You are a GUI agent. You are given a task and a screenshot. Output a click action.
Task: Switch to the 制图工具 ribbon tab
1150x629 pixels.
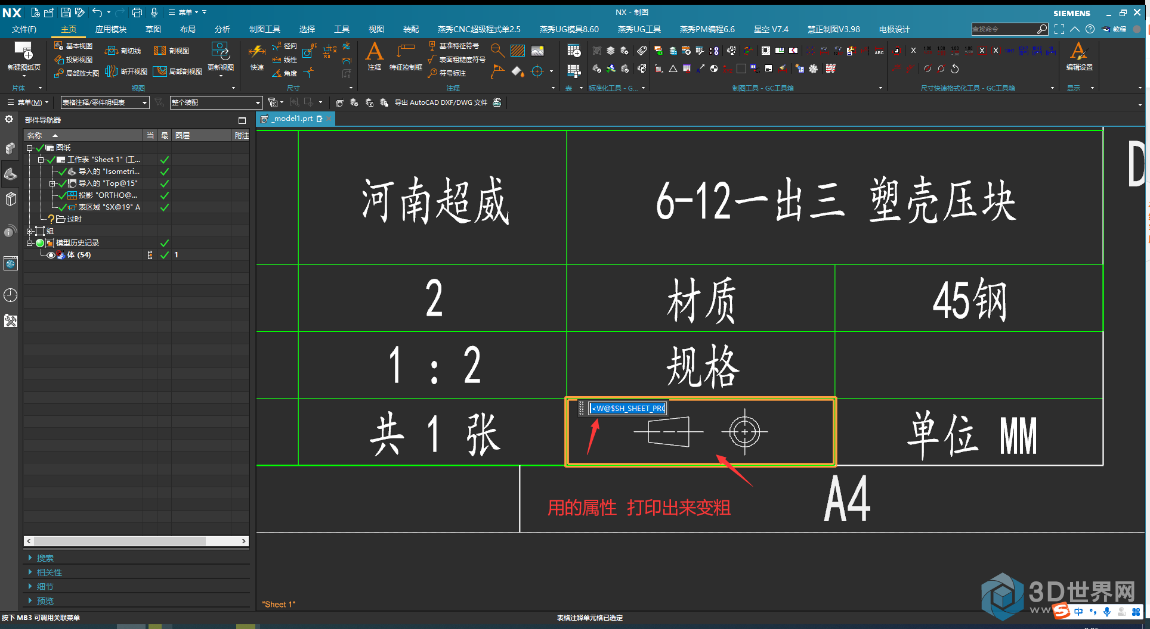coord(265,29)
